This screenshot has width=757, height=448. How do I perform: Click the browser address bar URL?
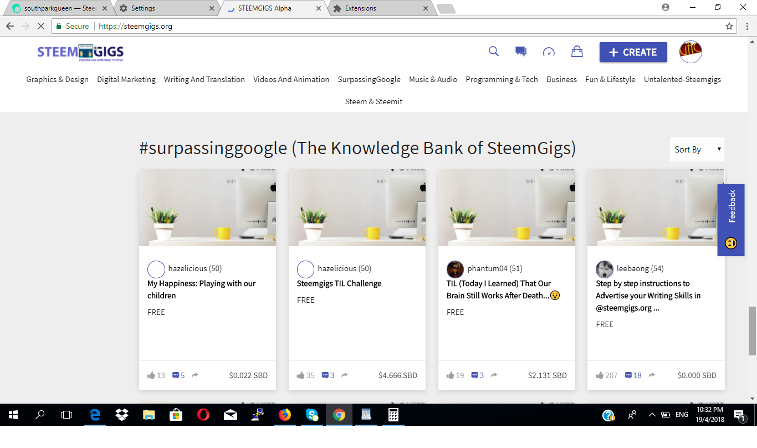[x=135, y=26]
